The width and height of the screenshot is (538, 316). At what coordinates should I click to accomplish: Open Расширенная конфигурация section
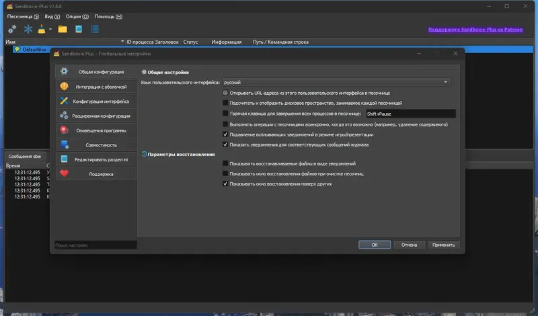pos(96,116)
